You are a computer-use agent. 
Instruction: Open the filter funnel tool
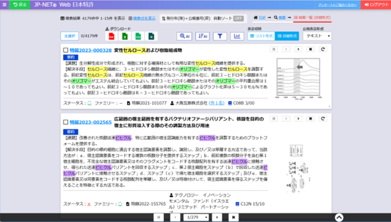pos(219,36)
